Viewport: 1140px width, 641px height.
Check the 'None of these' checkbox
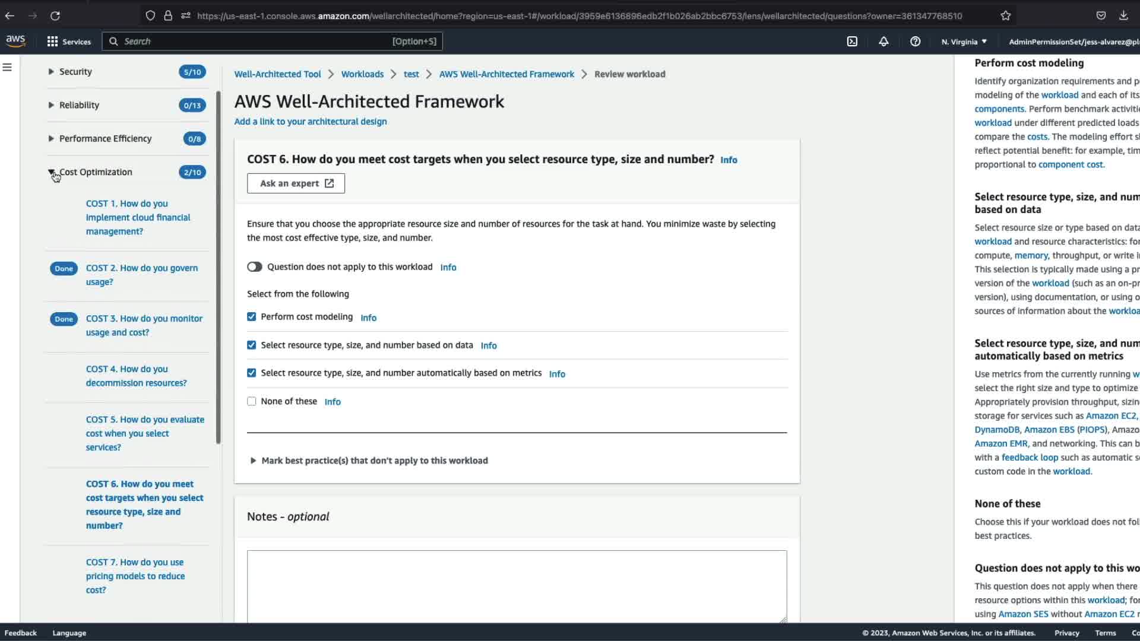click(x=252, y=402)
